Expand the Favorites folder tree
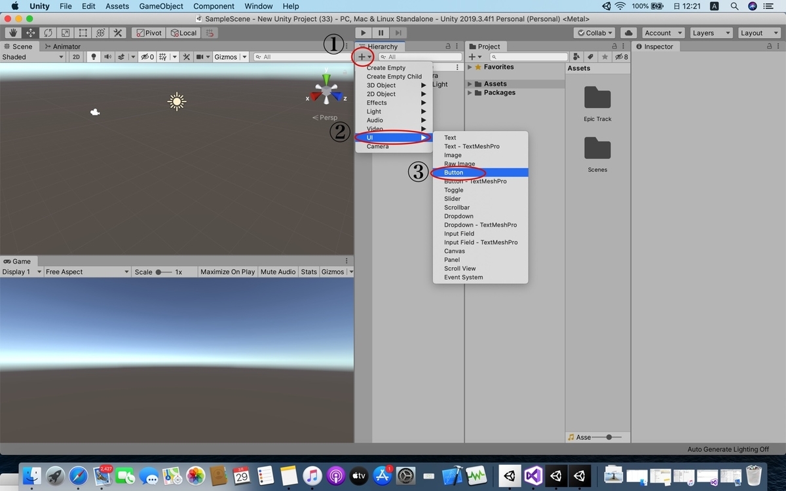Viewport: 786px width, 491px height. click(470, 67)
